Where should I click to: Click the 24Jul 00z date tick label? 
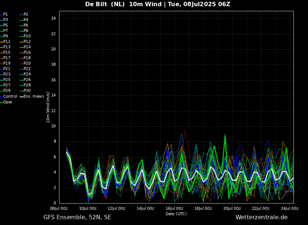290,209
